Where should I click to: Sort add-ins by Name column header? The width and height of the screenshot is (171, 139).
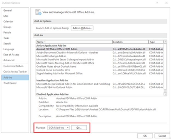tap(74, 42)
